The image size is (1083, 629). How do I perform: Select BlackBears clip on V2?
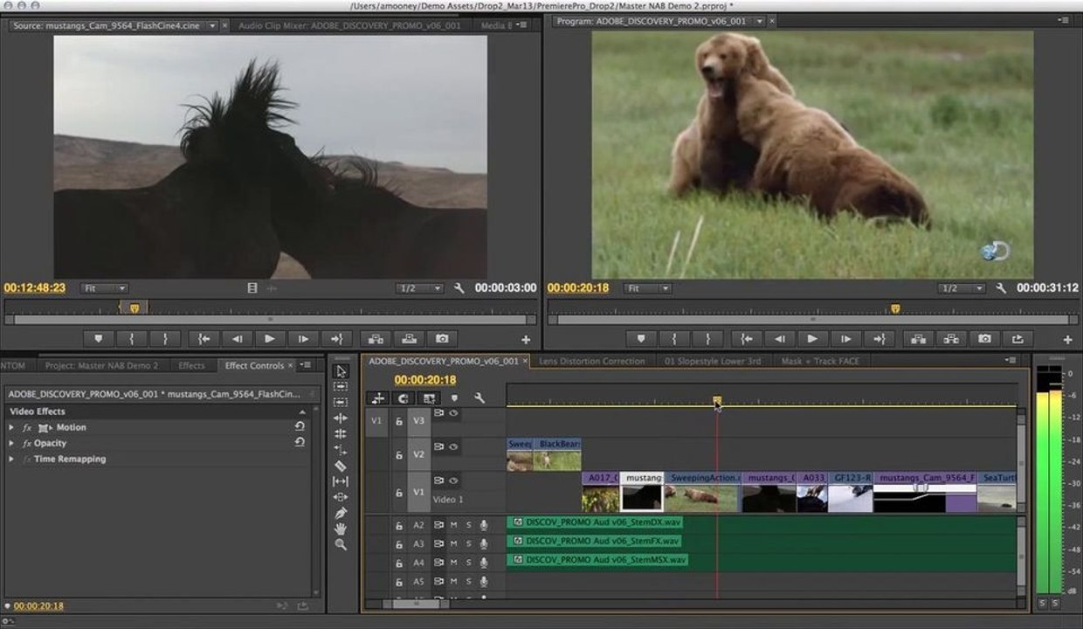[557, 454]
